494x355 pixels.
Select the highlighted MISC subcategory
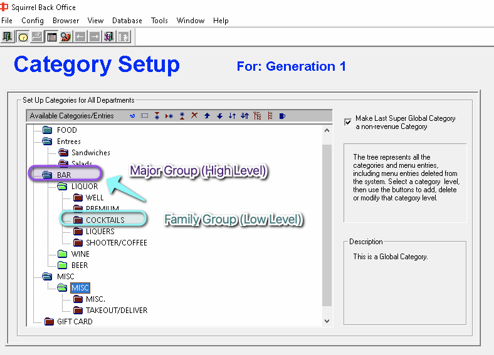coord(80,287)
